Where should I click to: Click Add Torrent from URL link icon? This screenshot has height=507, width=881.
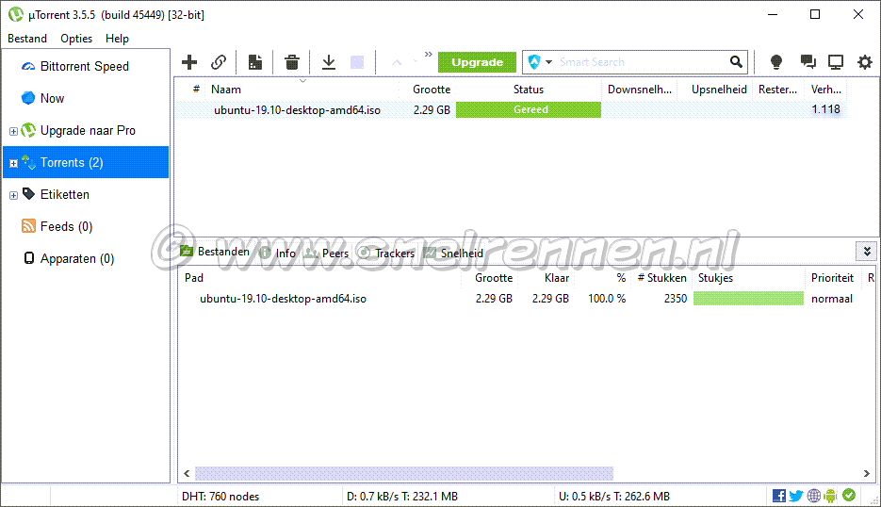click(x=219, y=62)
